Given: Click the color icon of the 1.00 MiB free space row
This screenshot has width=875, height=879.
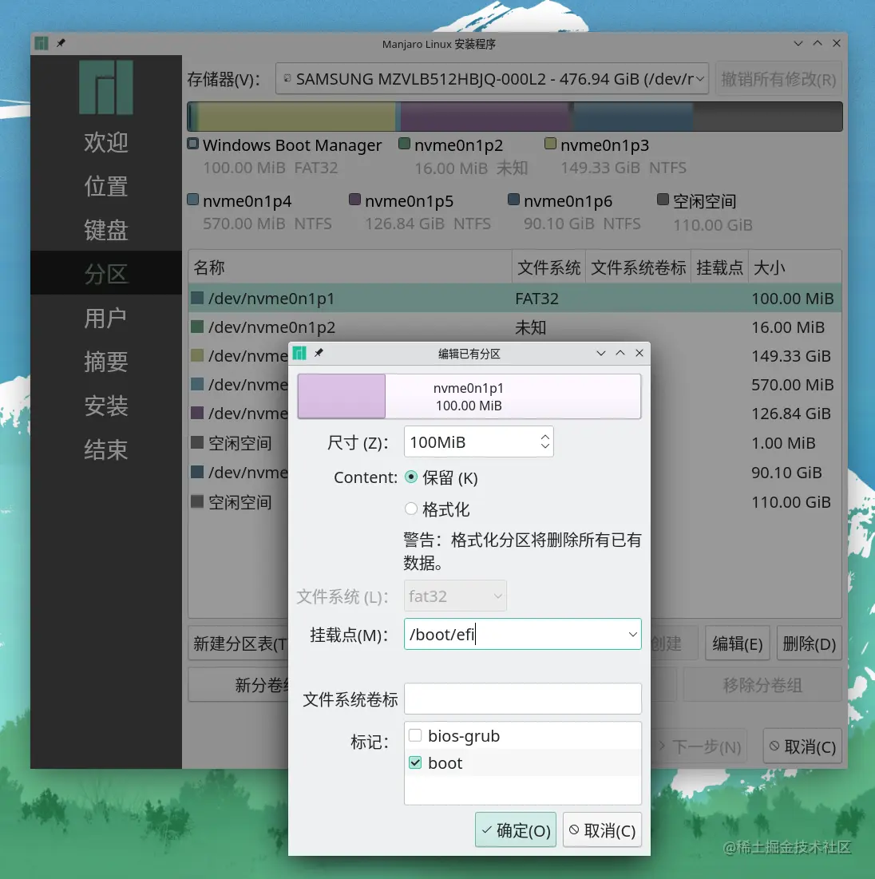Looking at the screenshot, I should tap(197, 442).
